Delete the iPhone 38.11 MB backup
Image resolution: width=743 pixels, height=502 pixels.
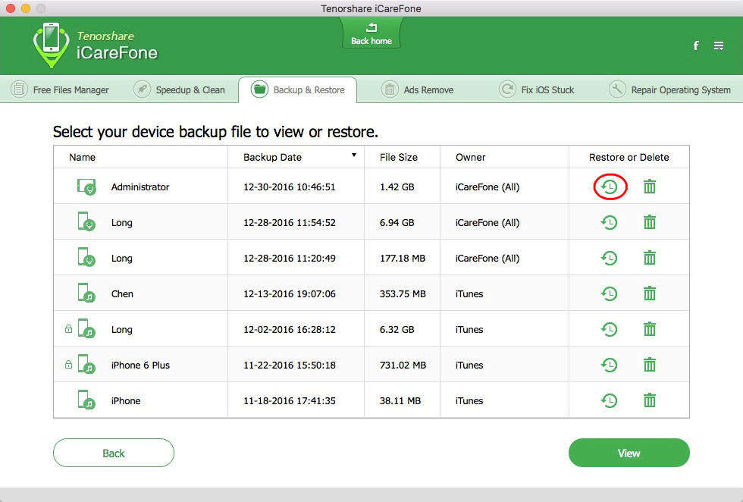point(650,400)
